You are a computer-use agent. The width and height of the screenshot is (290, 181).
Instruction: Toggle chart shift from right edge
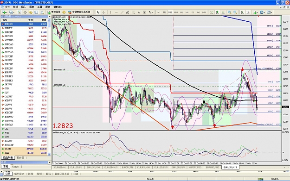point(248,12)
